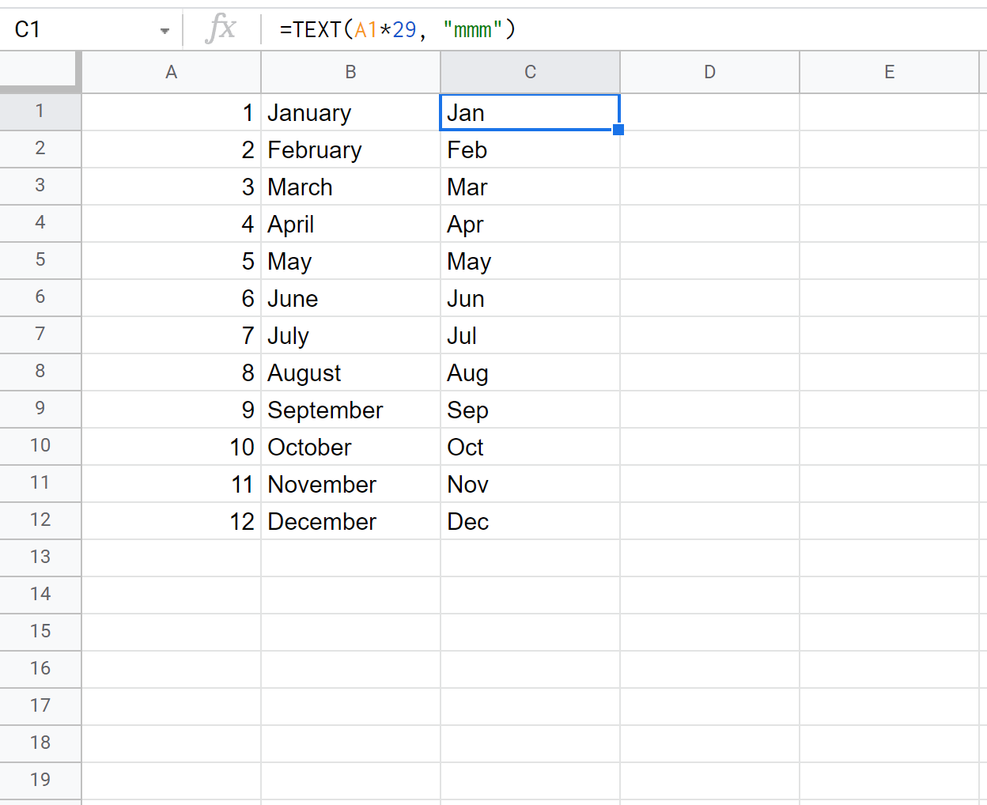Click empty cell D1
Screen dimensions: 987x805
[x=709, y=113]
